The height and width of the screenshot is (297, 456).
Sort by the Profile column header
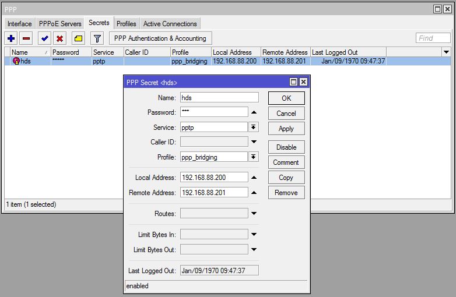191,52
